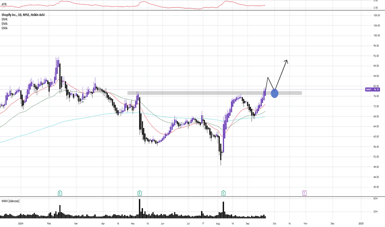Click the Feb date axis label
385x227 pixels.
tap(49, 224)
